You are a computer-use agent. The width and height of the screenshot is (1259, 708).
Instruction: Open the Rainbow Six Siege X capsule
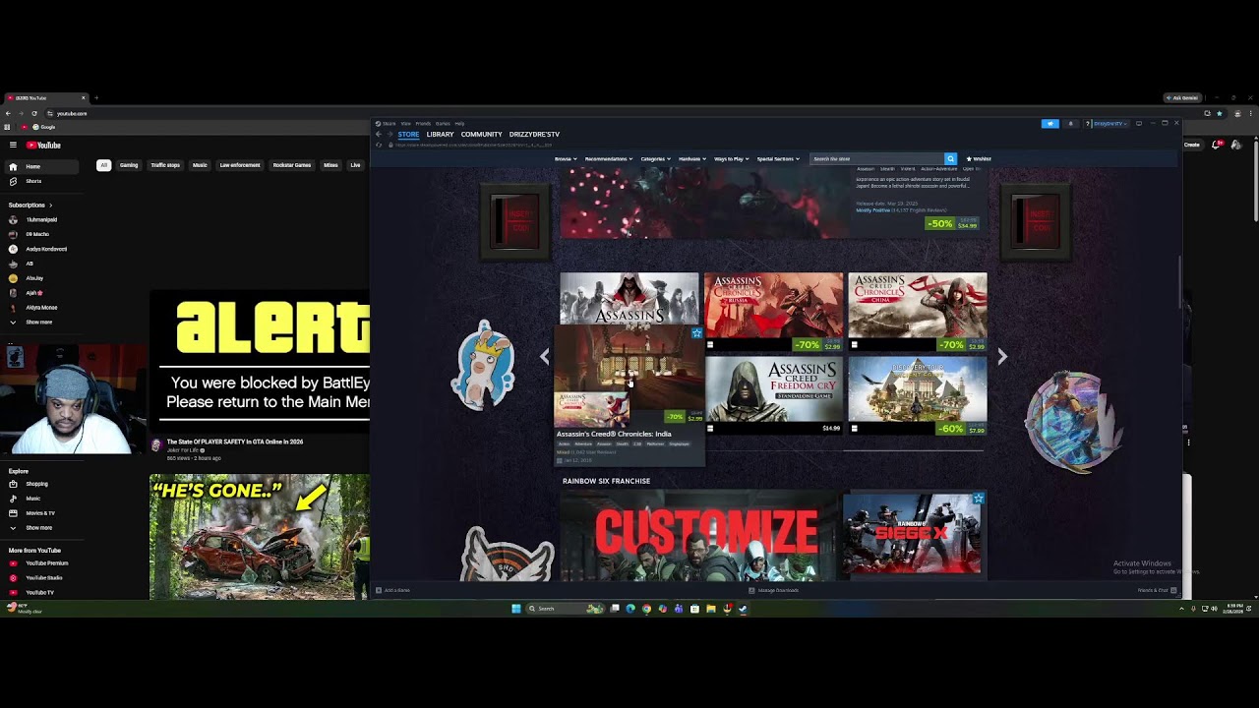pyautogui.click(x=912, y=534)
